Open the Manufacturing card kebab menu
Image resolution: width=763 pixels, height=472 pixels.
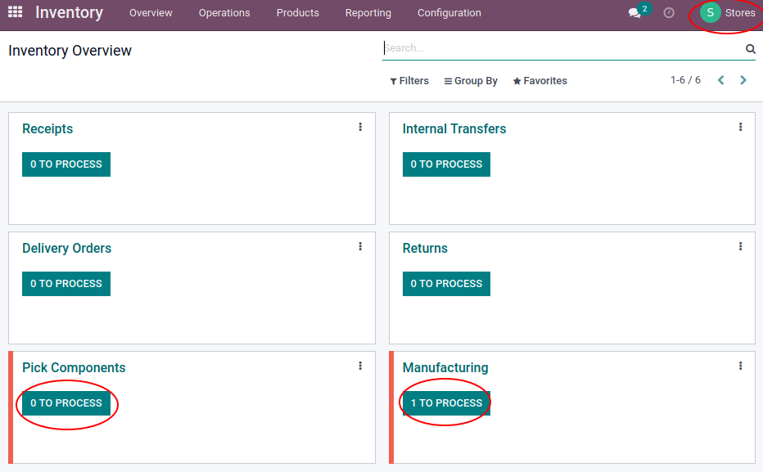pos(741,366)
